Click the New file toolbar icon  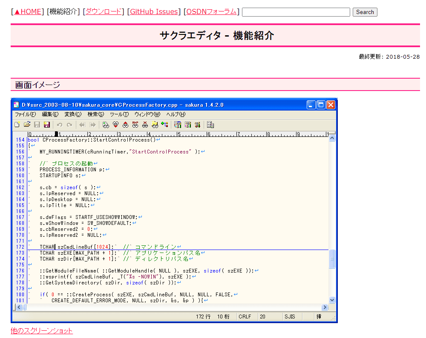pos(17,125)
